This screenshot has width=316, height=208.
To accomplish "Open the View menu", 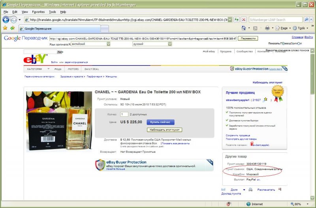I will pyautogui.click(x=25, y=12).
